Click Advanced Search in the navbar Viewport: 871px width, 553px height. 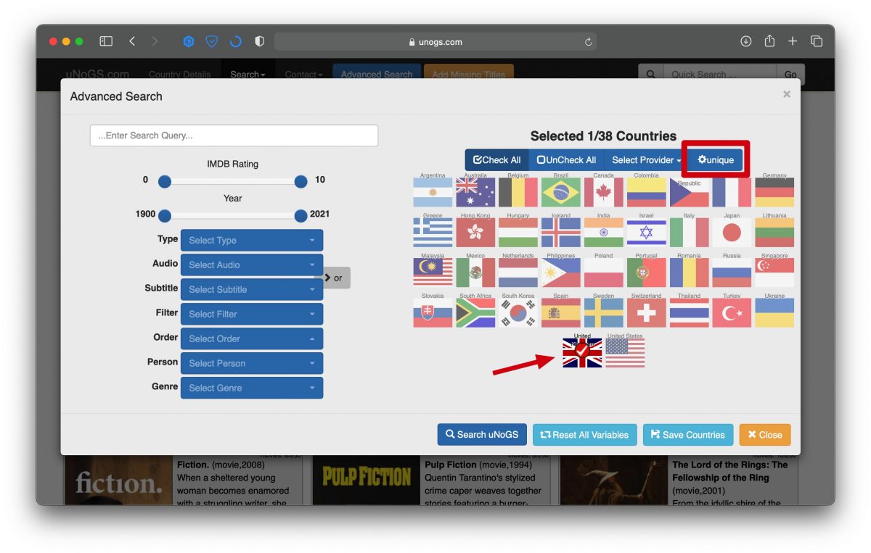(x=377, y=74)
